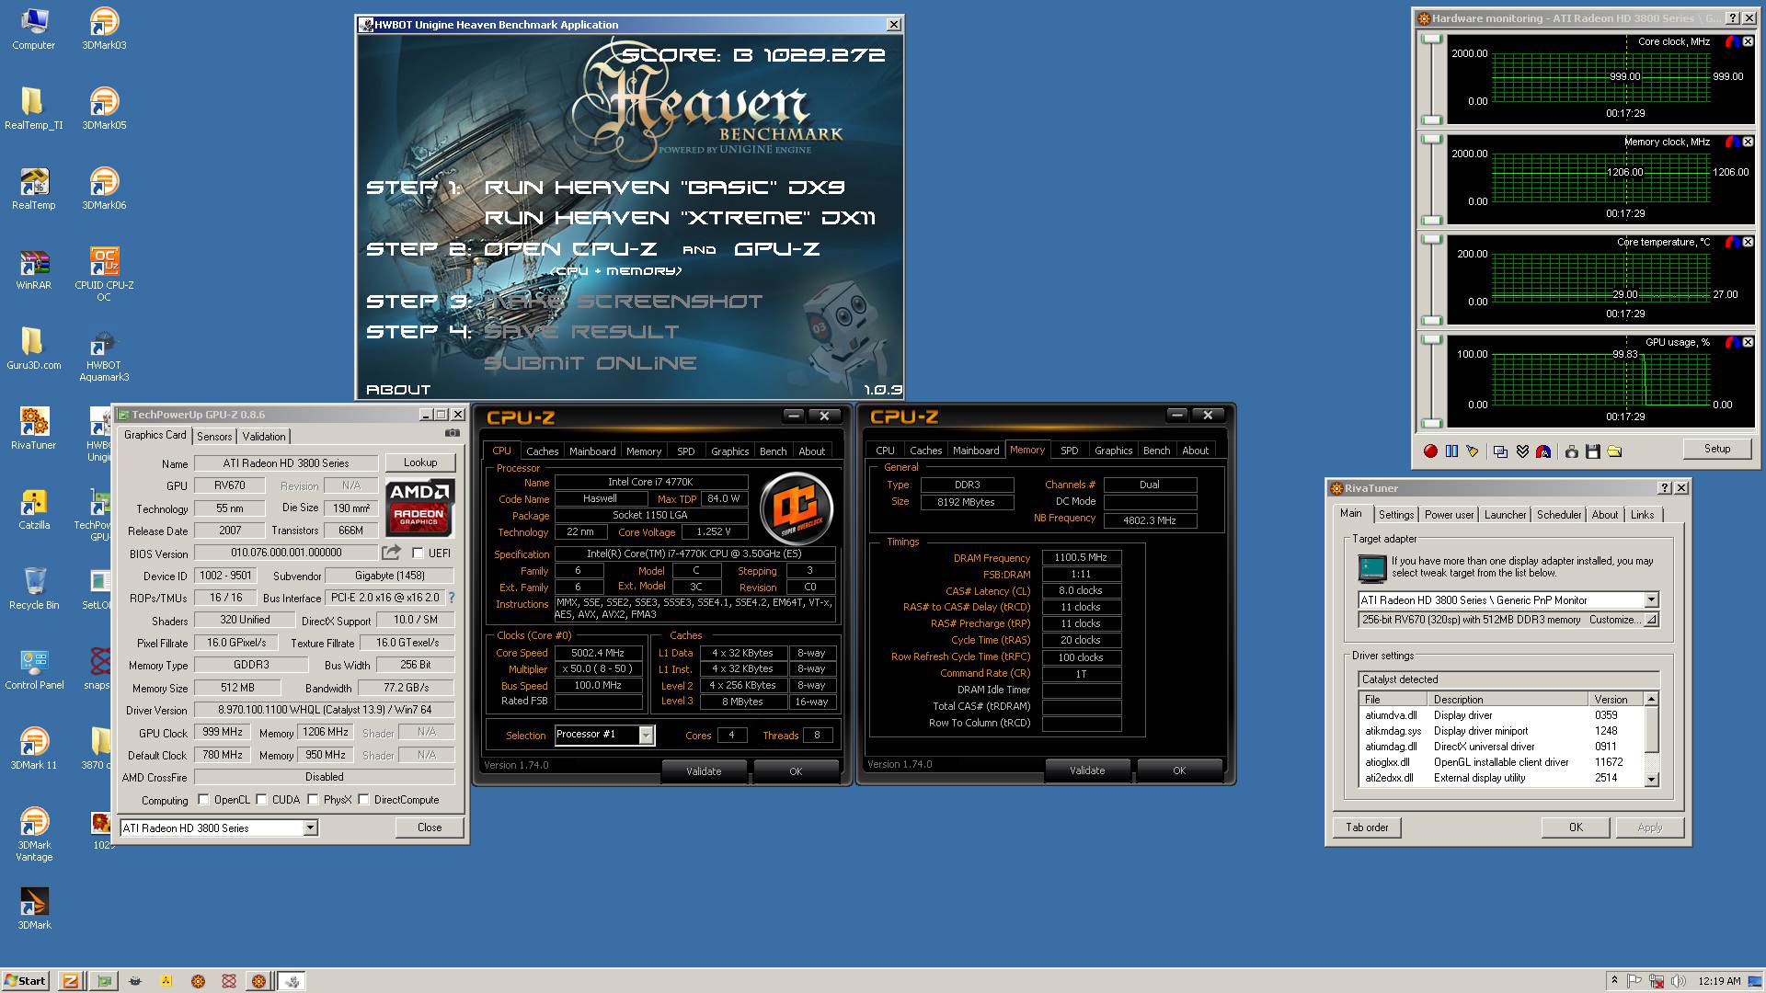1766x993 pixels.
Task: Open the Scheduler tab in RivaTuner
Action: pos(1559,515)
